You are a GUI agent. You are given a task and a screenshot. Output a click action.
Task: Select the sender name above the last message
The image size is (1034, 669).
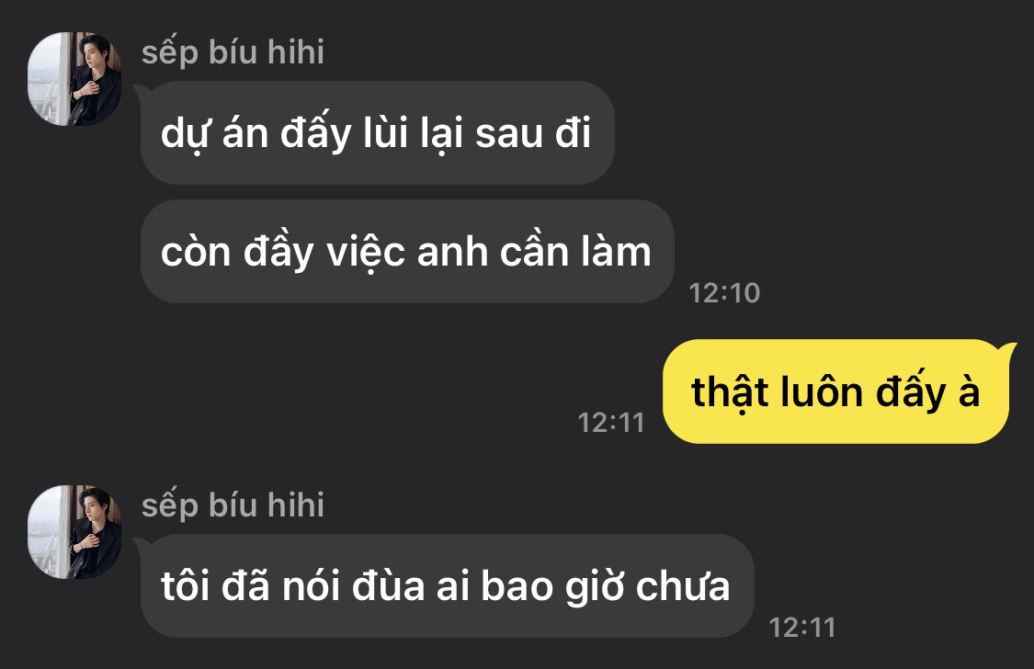coord(233,505)
